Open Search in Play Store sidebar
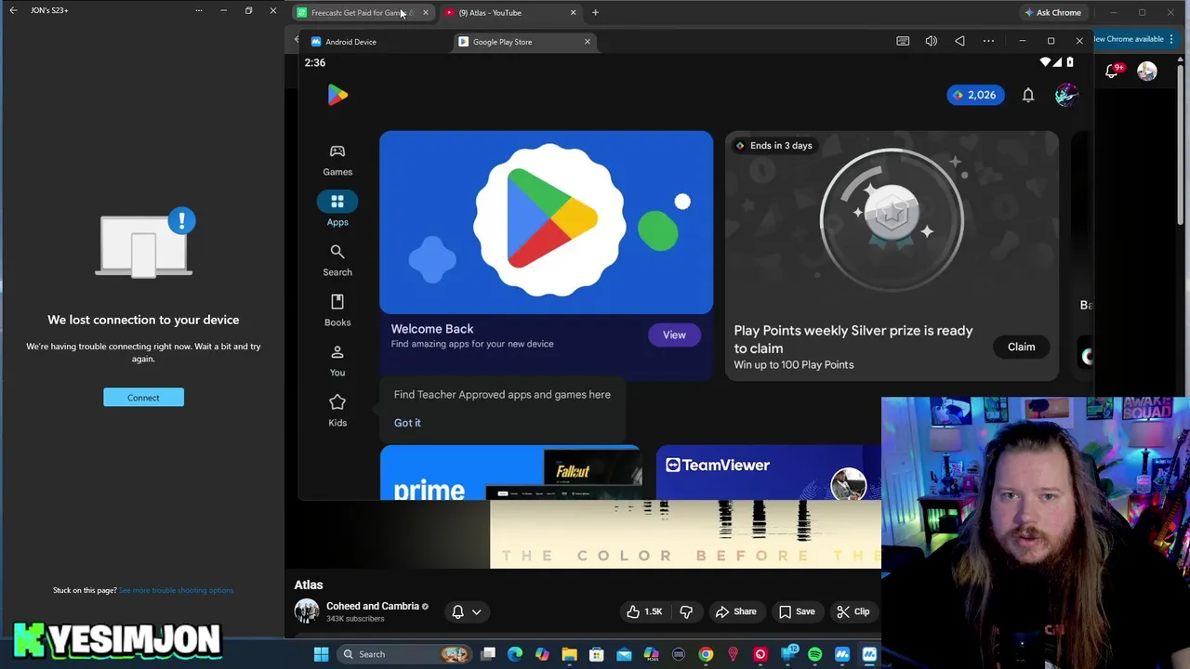The image size is (1190, 669). pos(337,260)
